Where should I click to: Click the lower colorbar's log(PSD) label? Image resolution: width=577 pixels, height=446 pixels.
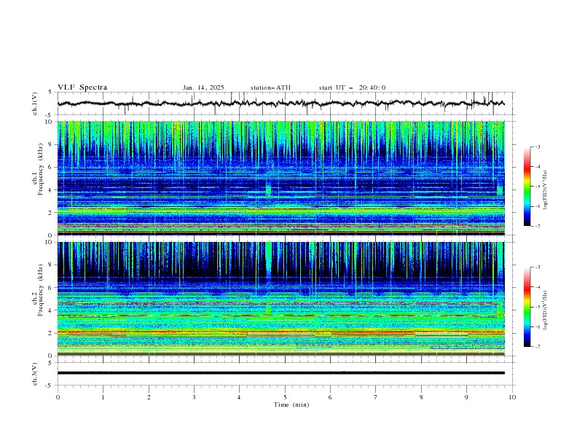(546, 310)
